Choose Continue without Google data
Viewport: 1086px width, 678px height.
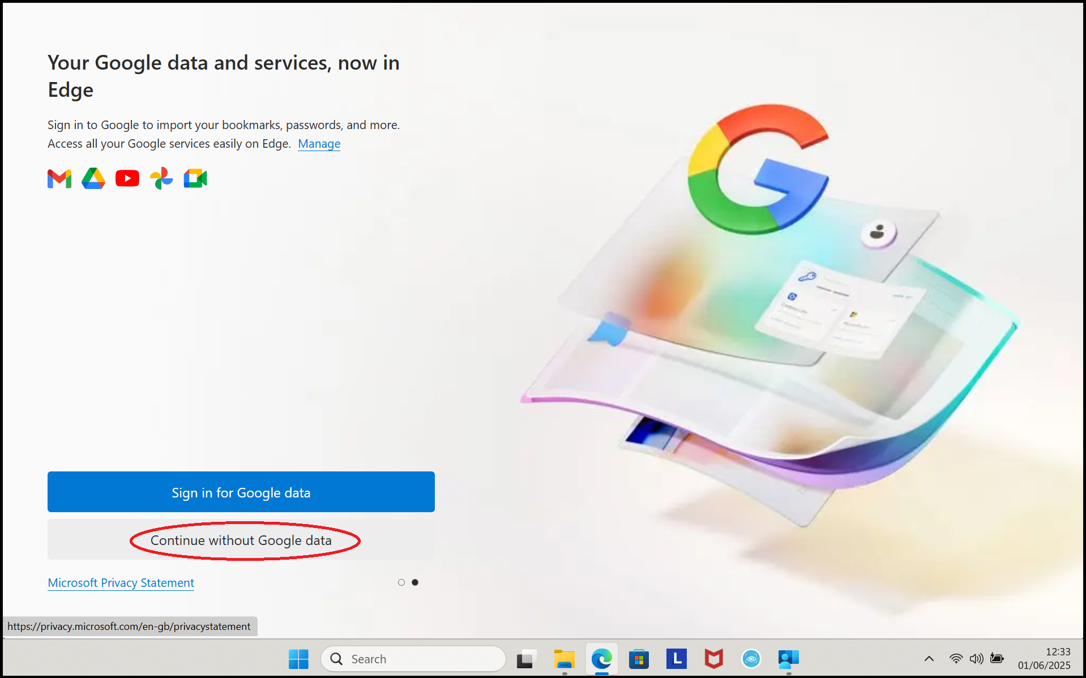pos(241,540)
